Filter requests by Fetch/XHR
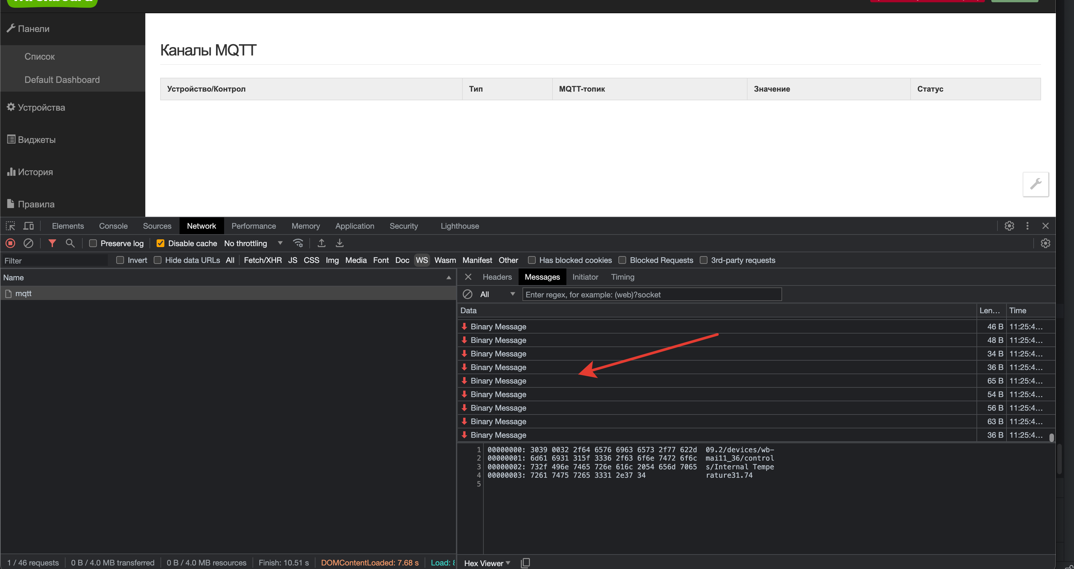This screenshot has height=569, width=1074. point(263,260)
